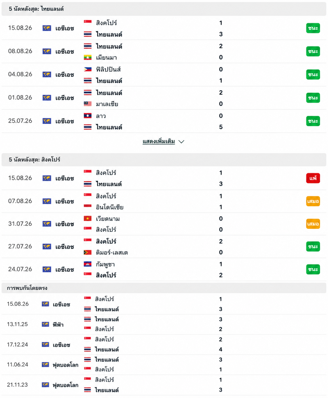Click Cambodia flag in 24.07.26 match
328x398 pixels.
click(88, 264)
